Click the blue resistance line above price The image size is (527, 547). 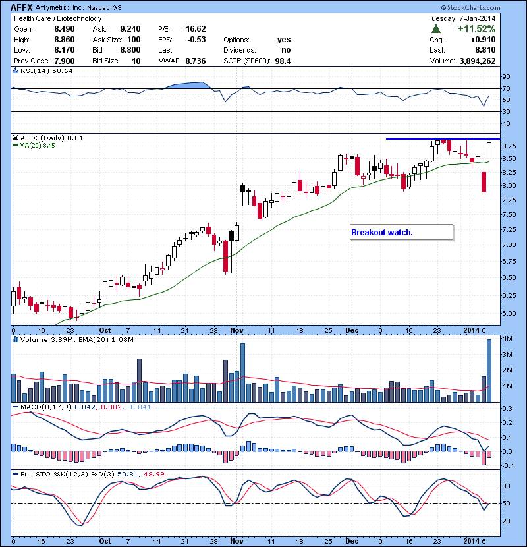click(443, 139)
